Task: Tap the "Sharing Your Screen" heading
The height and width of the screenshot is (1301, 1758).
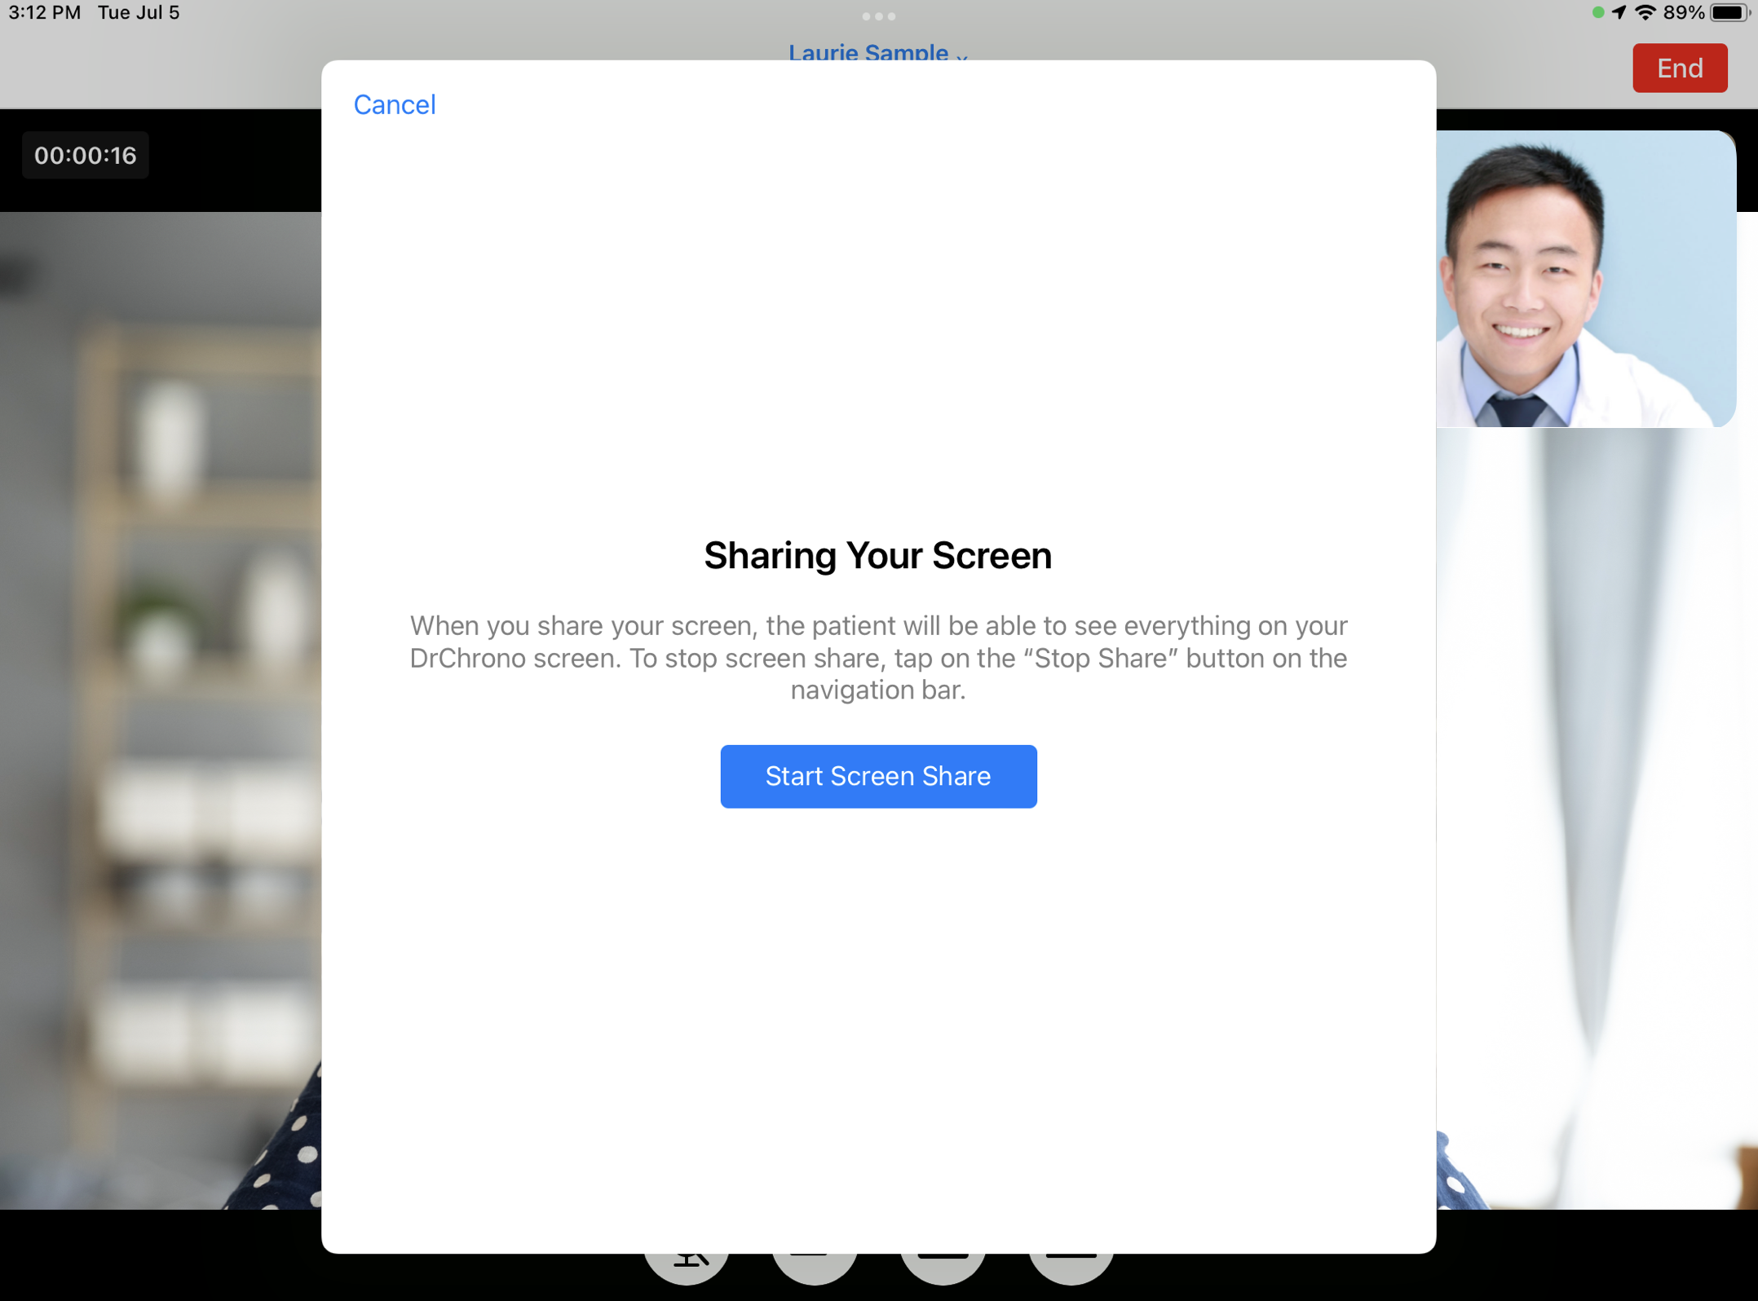Action: [x=878, y=556]
